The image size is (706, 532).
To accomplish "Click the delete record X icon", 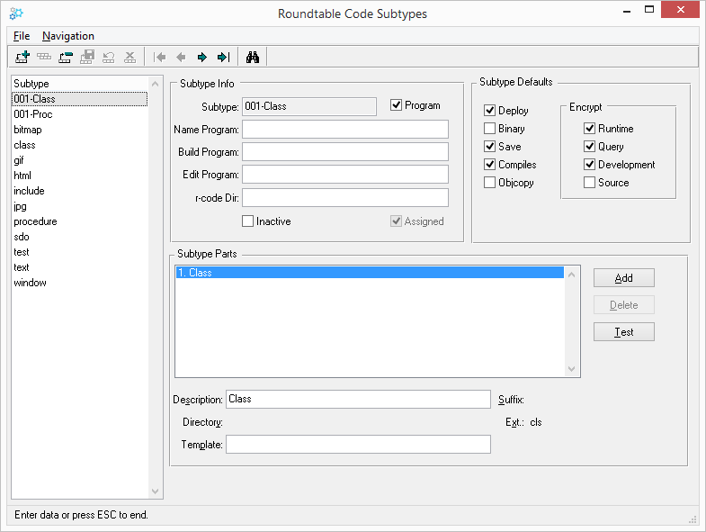I will [130, 57].
